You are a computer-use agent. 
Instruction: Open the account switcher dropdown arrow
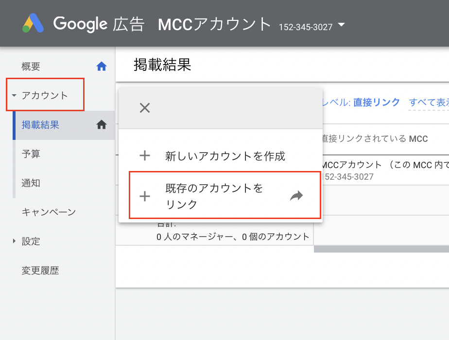click(x=341, y=25)
